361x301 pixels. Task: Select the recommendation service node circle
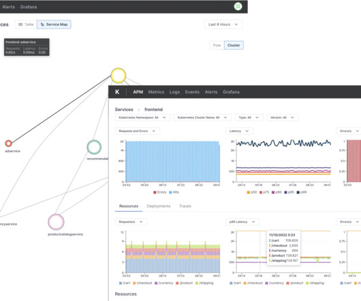[94, 147]
